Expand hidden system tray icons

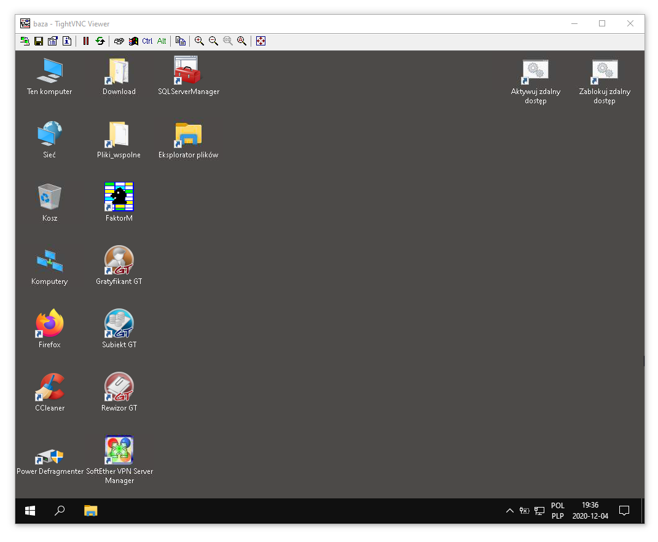coord(510,511)
